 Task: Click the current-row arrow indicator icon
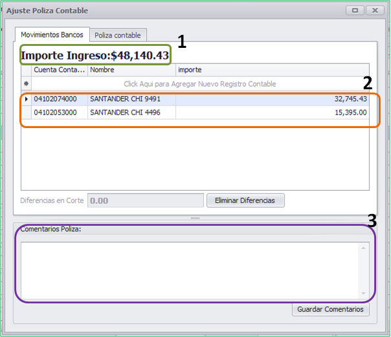[x=26, y=99]
